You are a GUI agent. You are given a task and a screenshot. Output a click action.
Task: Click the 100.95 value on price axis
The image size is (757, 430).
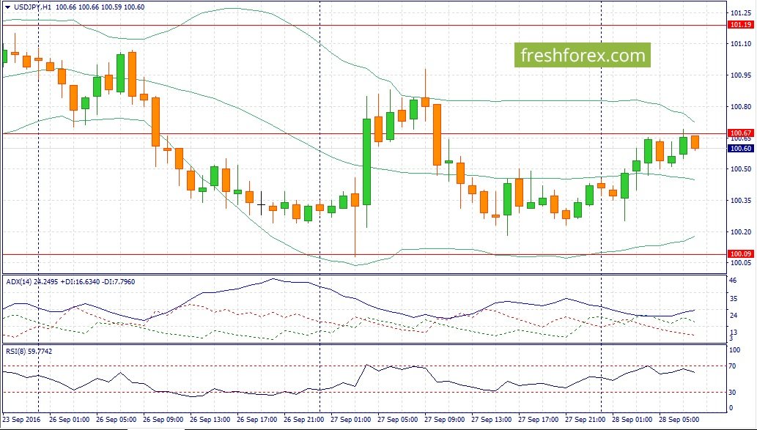[x=741, y=75]
